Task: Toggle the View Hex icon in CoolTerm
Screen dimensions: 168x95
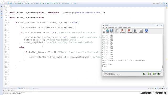Action: tap(141, 31)
